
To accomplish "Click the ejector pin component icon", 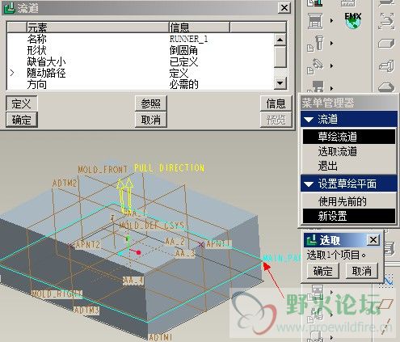I will 316,43.
